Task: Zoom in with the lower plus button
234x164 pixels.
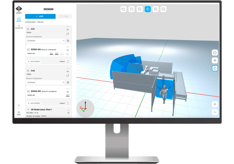Action: pyautogui.click(x=215, y=104)
